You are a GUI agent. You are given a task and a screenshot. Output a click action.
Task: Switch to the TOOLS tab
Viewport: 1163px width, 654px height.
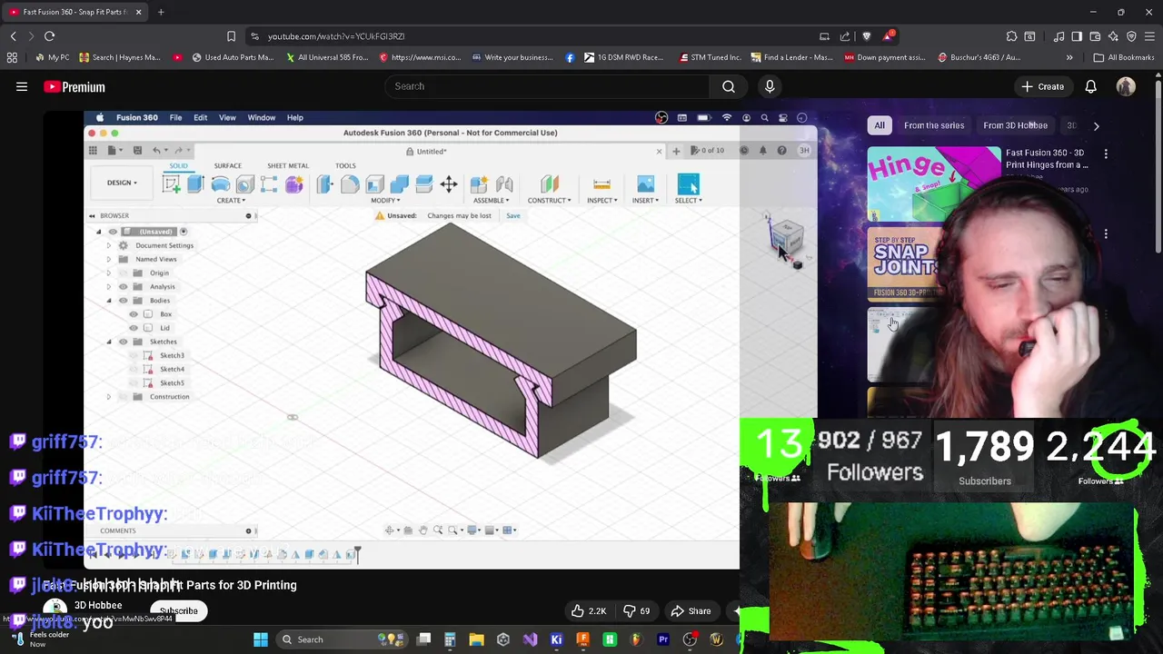(345, 166)
